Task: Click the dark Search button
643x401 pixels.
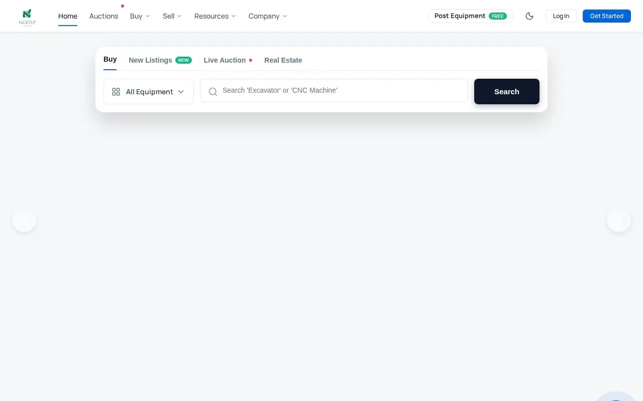Action: pyautogui.click(x=507, y=91)
